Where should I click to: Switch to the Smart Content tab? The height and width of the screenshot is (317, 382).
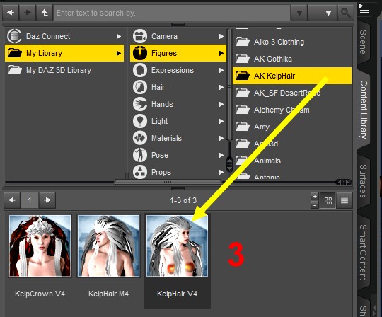[x=363, y=252]
